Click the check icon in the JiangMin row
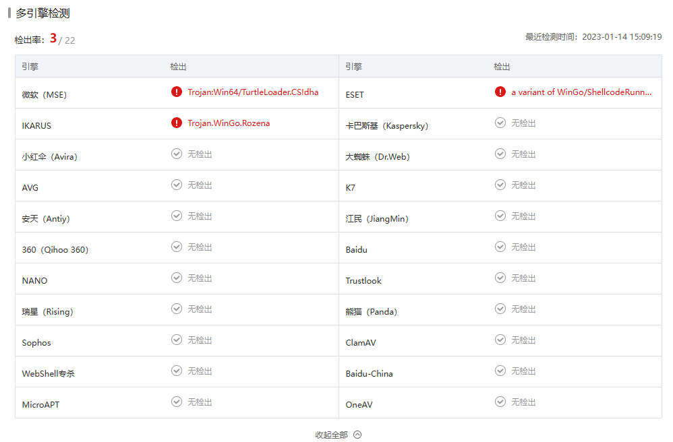This screenshot has height=442, width=673. (x=500, y=216)
